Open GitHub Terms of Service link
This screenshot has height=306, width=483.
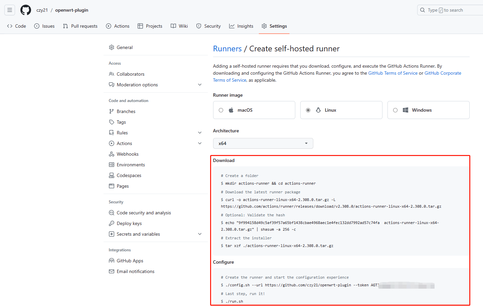(392, 73)
